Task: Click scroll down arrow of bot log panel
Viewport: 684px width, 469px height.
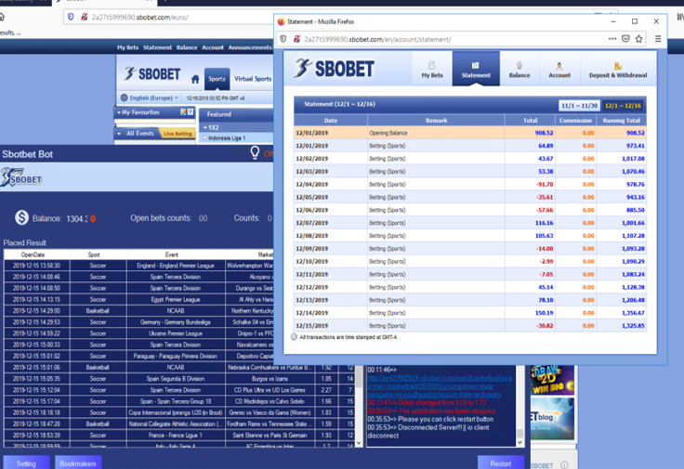Action: 520,442
